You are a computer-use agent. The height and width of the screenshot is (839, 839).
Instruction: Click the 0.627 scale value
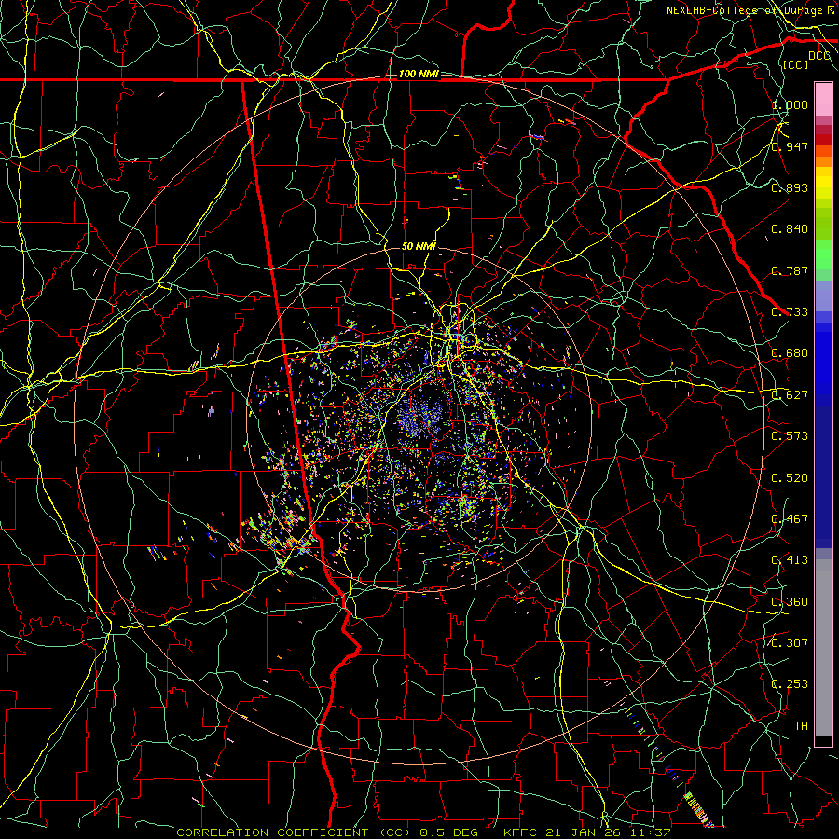pos(790,395)
